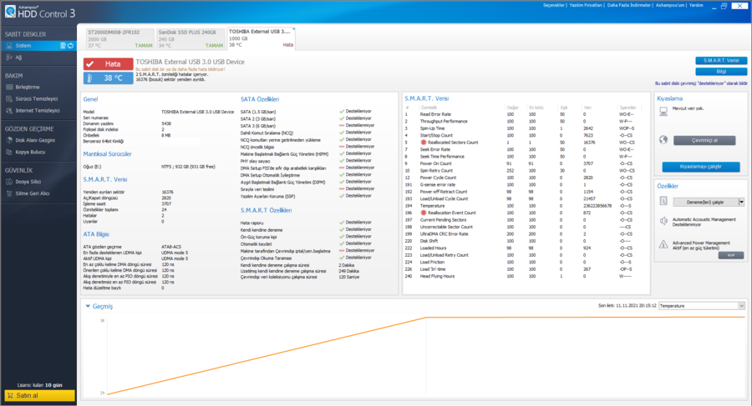This screenshot has height=406, width=752.
Task: Click the Ağ network icon
Action: (9, 58)
